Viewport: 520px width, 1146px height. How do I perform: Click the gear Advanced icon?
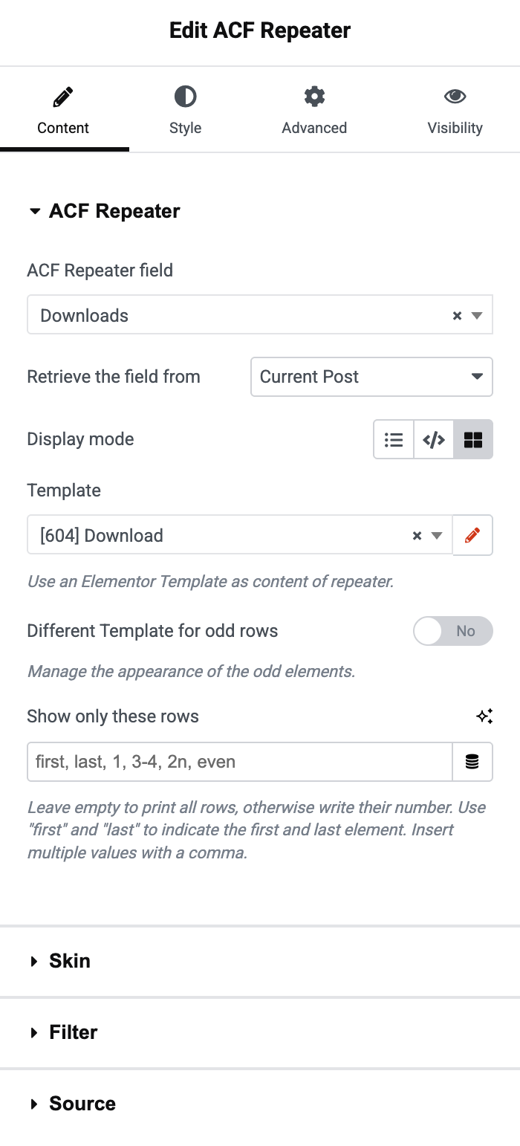point(314,97)
